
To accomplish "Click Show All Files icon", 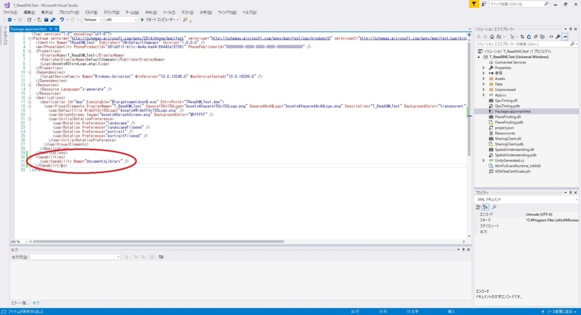I will pyautogui.click(x=542, y=37).
